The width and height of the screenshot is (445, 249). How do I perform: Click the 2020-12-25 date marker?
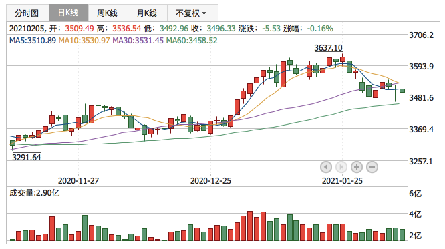[210, 181]
